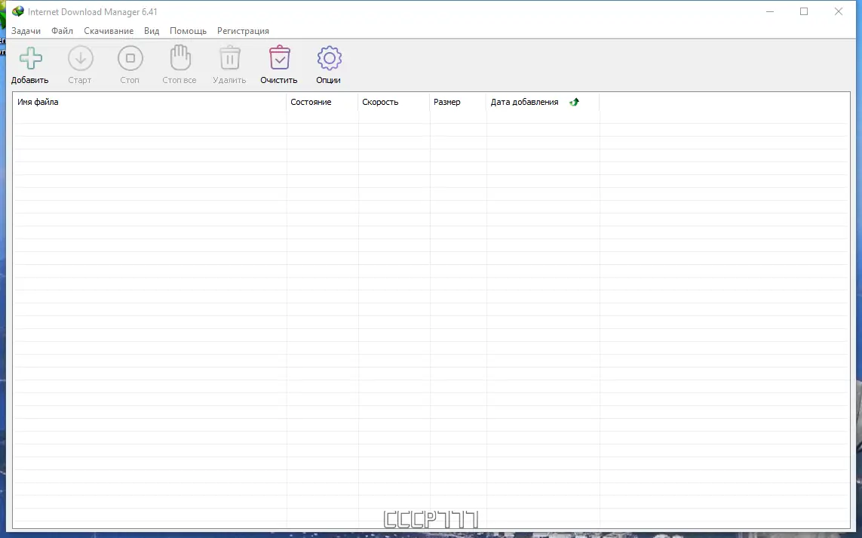
Task: Sort the list by Состояние column header
Action: click(322, 102)
